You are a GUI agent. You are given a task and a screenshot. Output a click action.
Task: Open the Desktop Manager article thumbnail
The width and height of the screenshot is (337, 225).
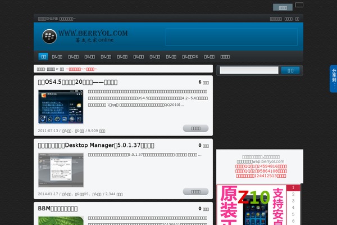(x=61, y=170)
